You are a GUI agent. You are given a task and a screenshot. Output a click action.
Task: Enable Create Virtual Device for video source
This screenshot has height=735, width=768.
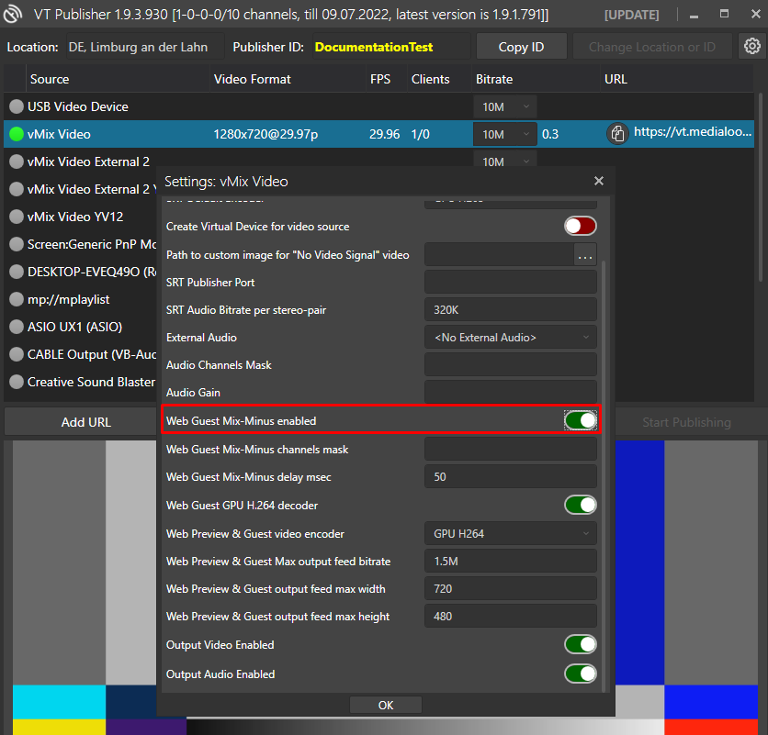tap(580, 226)
